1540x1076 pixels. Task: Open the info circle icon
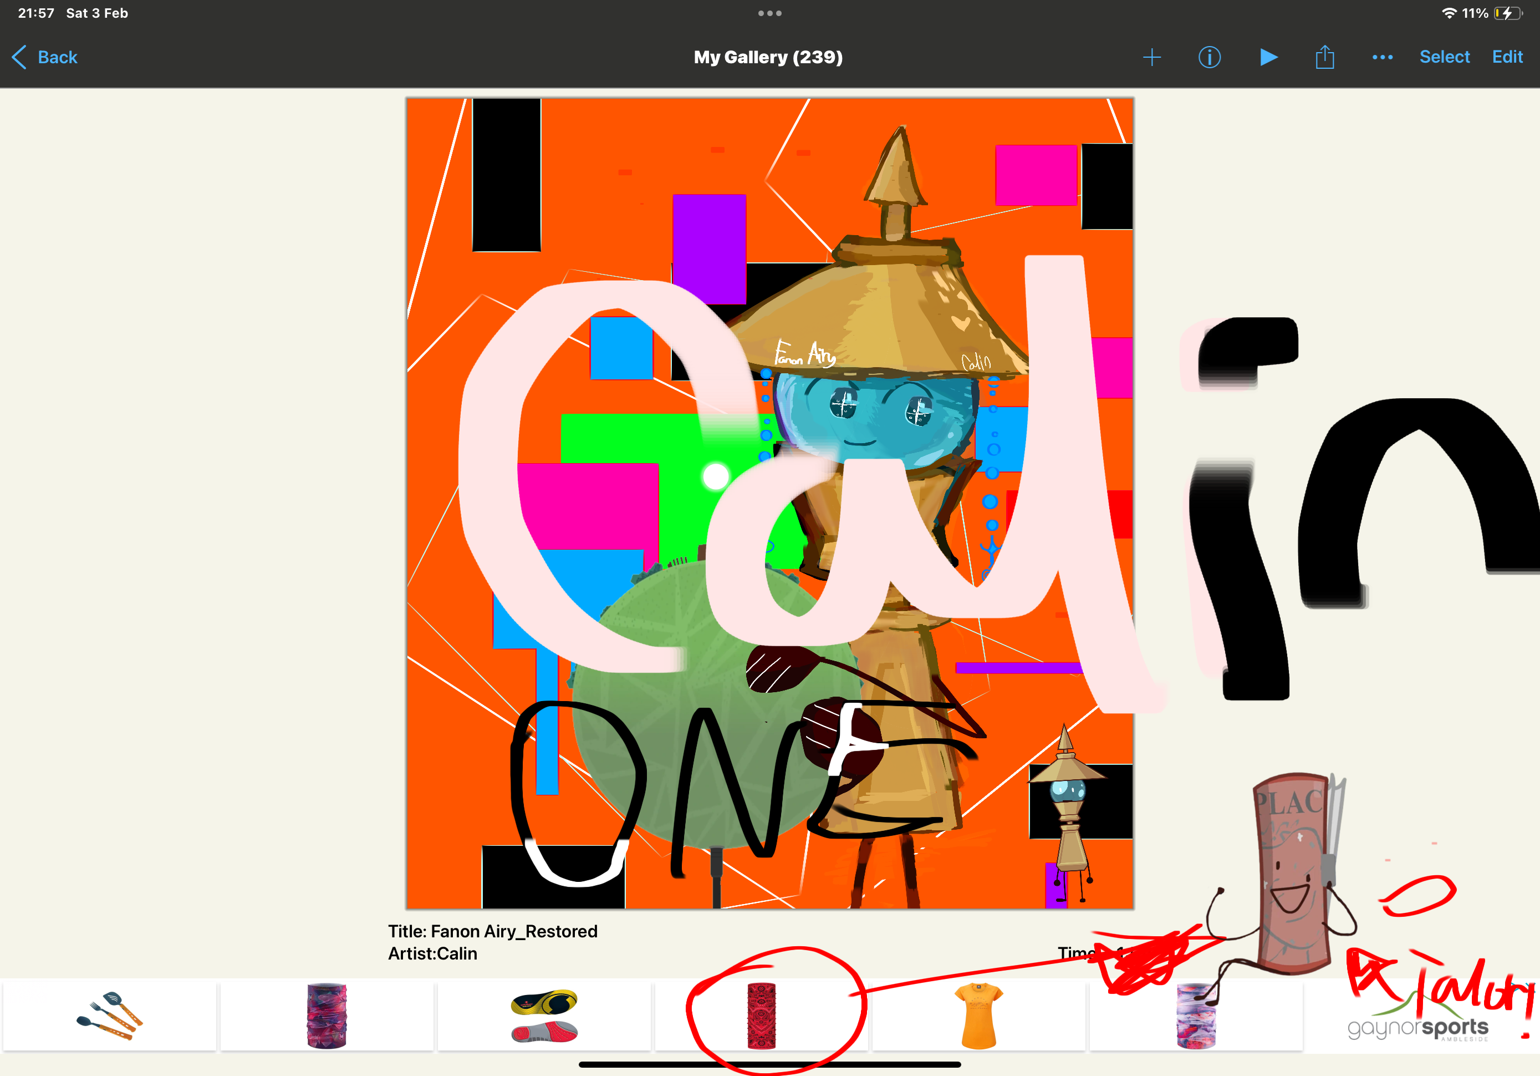tap(1210, 57)
